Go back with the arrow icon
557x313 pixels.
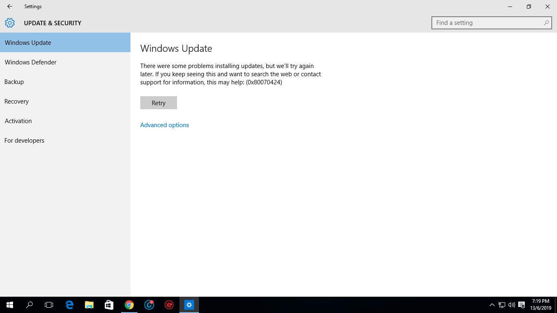pos(10,7)
